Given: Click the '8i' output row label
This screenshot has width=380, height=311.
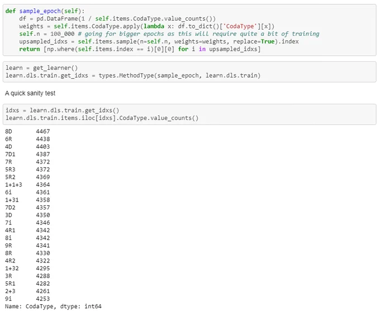Looking at the screenshot, I should 8,238.
